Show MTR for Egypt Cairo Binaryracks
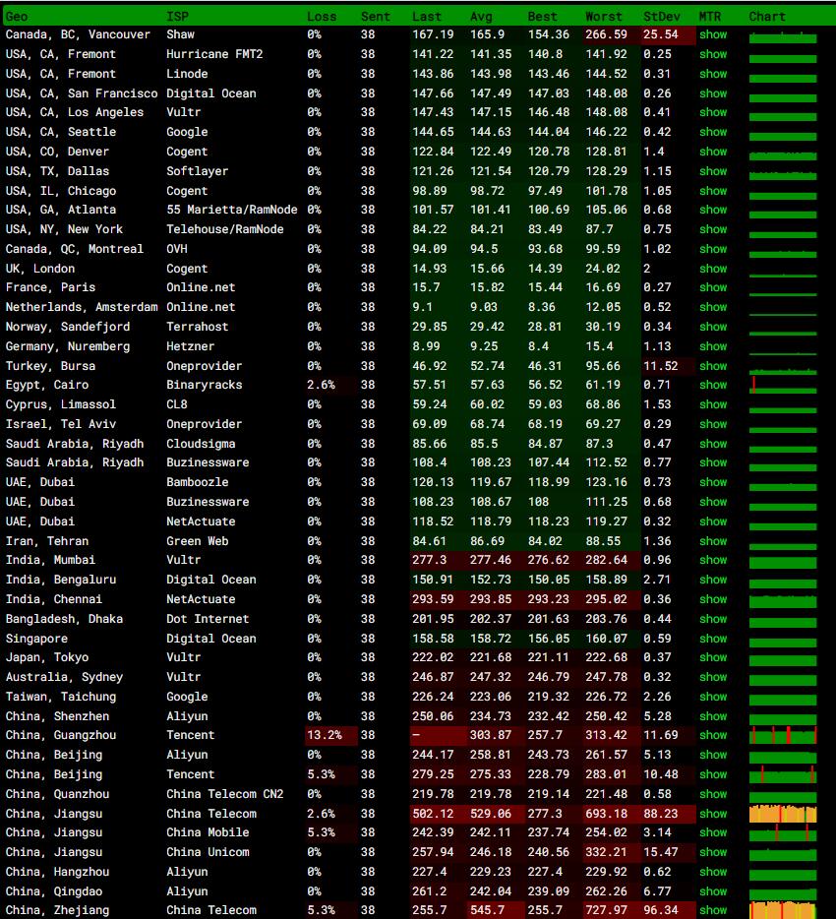 coord(713,385)
